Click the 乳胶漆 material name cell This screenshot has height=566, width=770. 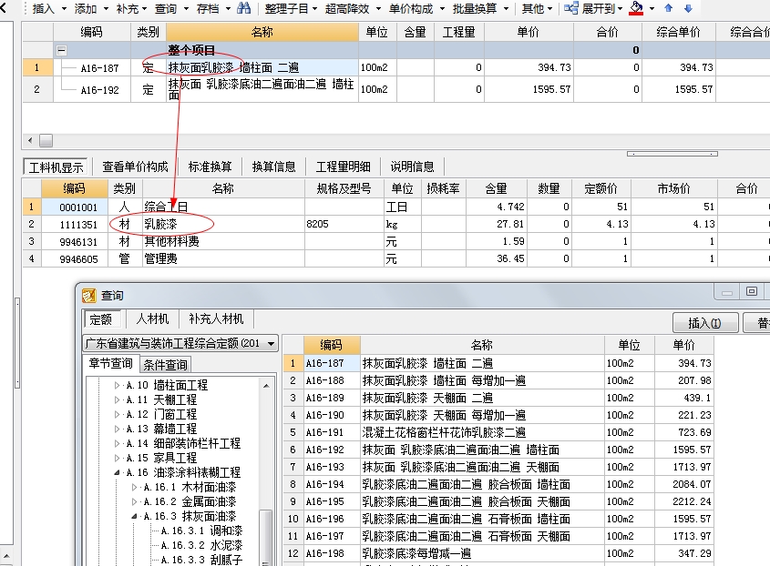223,224
